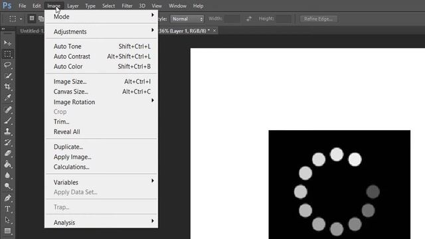
Task: Select the Quick Selection tool
Action: point(7,76)
